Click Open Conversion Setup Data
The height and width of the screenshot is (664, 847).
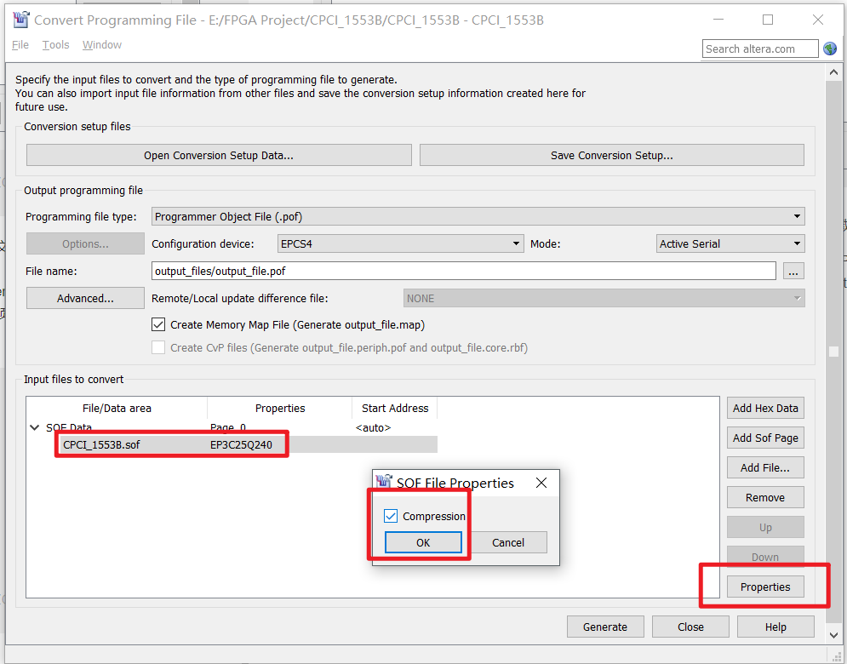pyautogui.click(x=218, y=154)
